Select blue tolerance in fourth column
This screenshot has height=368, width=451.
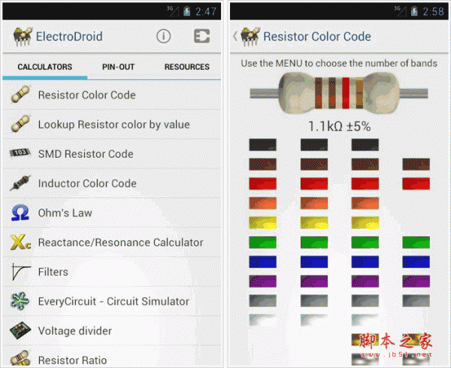[416, 261]
